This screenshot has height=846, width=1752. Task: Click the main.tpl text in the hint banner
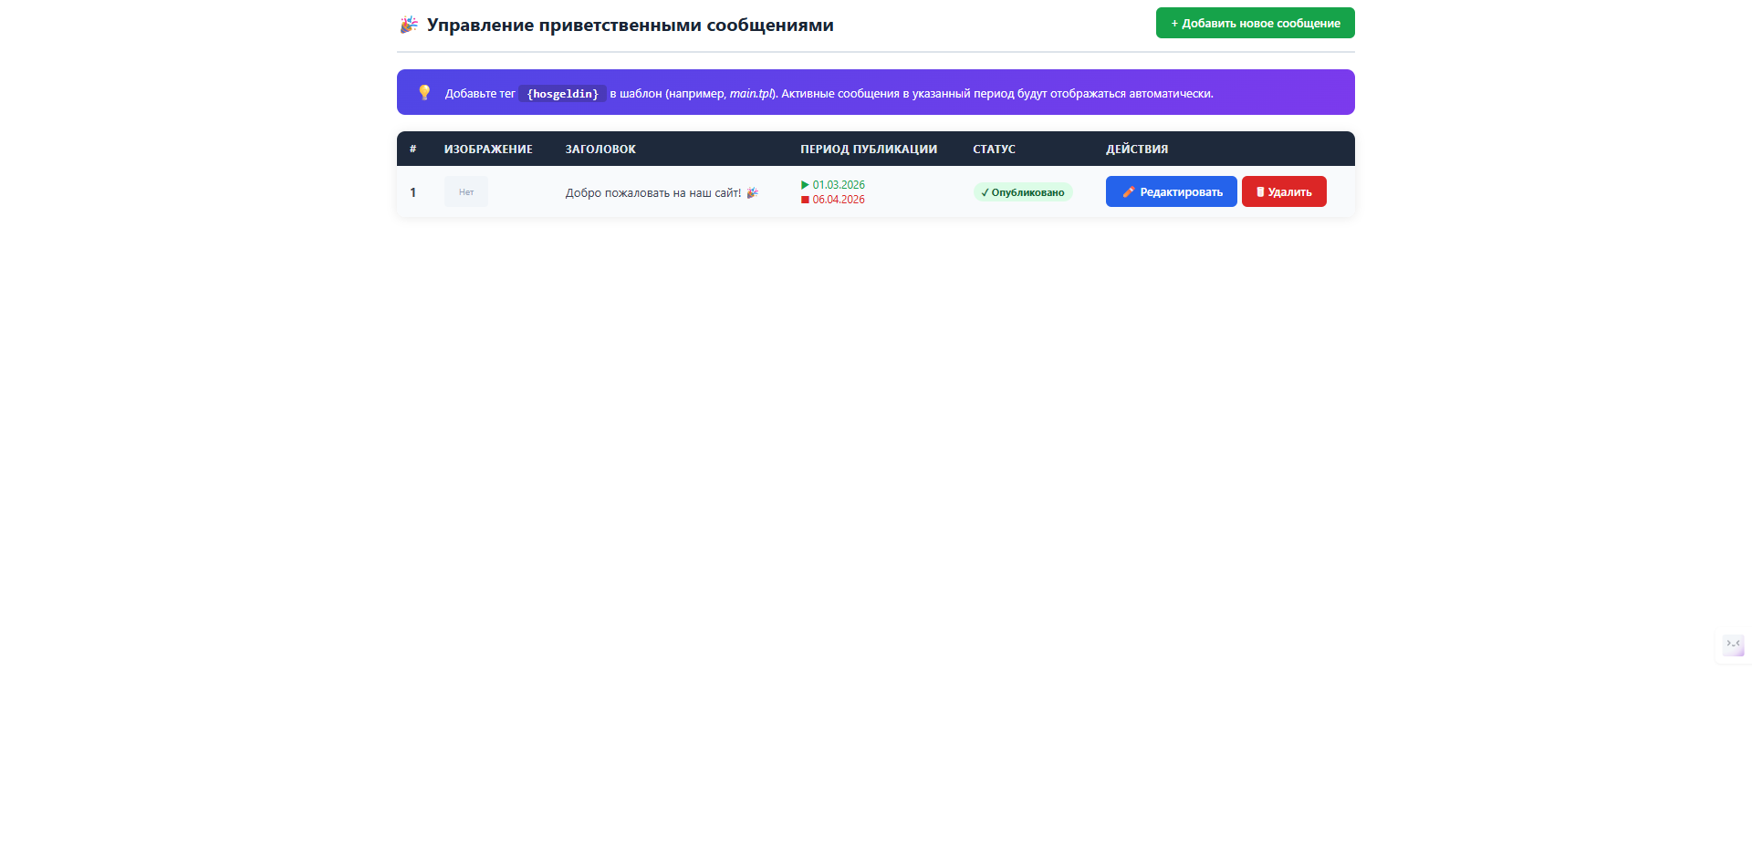click(x=751, y=94)
